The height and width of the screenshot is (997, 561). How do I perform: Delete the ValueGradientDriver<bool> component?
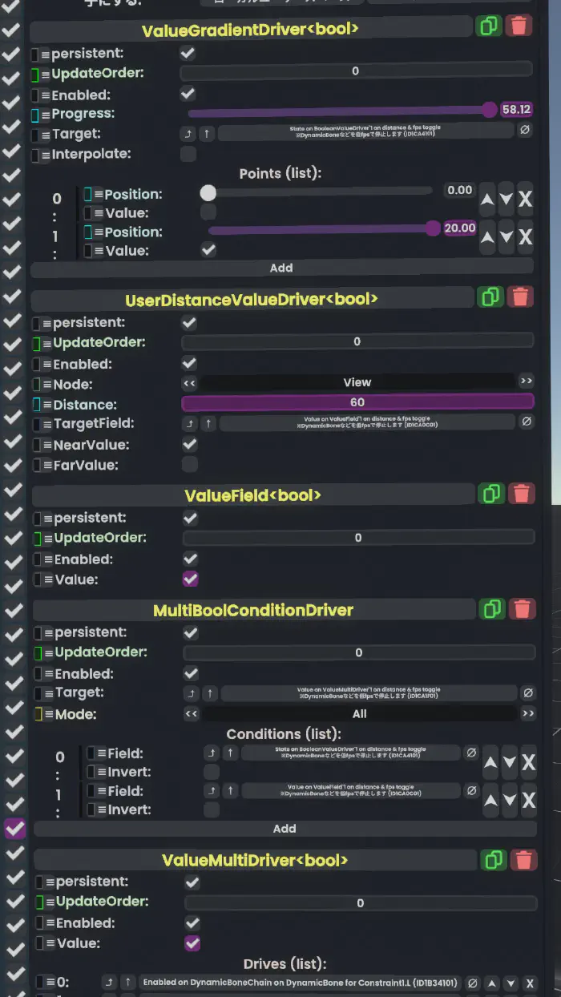point(519,26)
